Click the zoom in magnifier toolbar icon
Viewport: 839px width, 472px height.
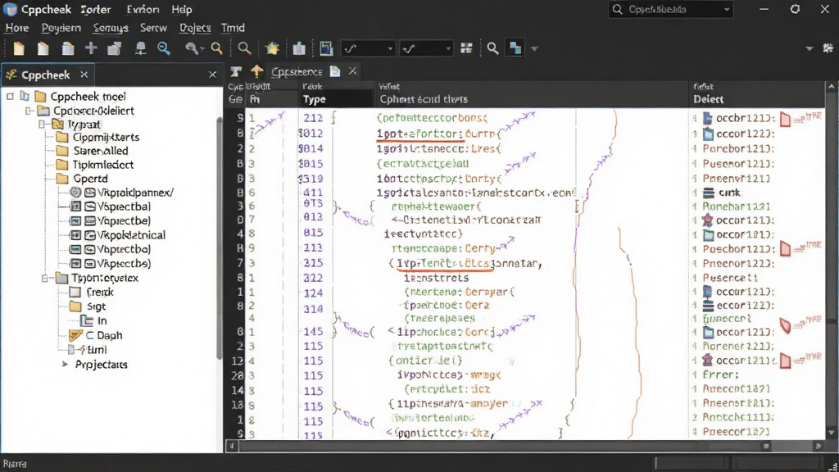click(x=164, y=48)
